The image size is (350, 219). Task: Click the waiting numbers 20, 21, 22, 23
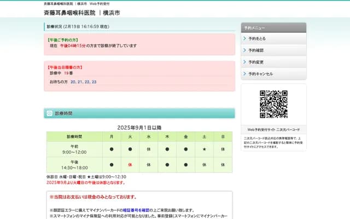pyautogui.click(x=83, y=82)
